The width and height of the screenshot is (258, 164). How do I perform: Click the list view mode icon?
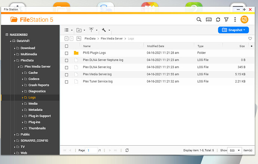point(67,30)
